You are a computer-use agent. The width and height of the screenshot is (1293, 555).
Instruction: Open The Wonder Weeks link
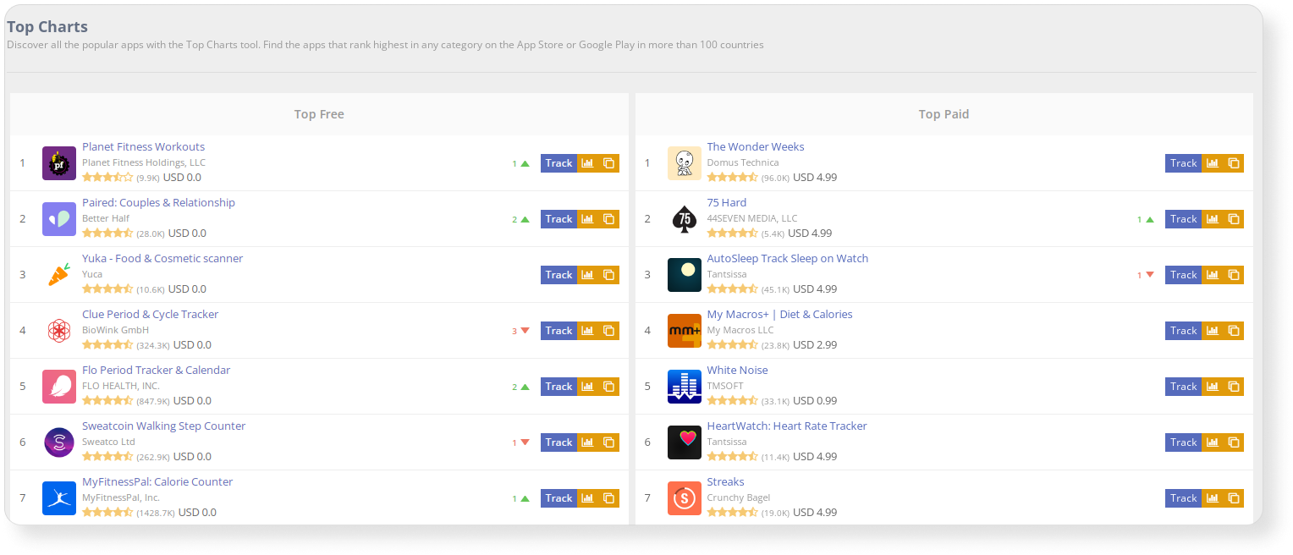756,147
